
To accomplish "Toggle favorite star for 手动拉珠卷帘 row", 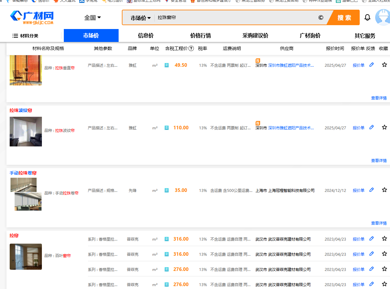I will [x=384, y=190].
